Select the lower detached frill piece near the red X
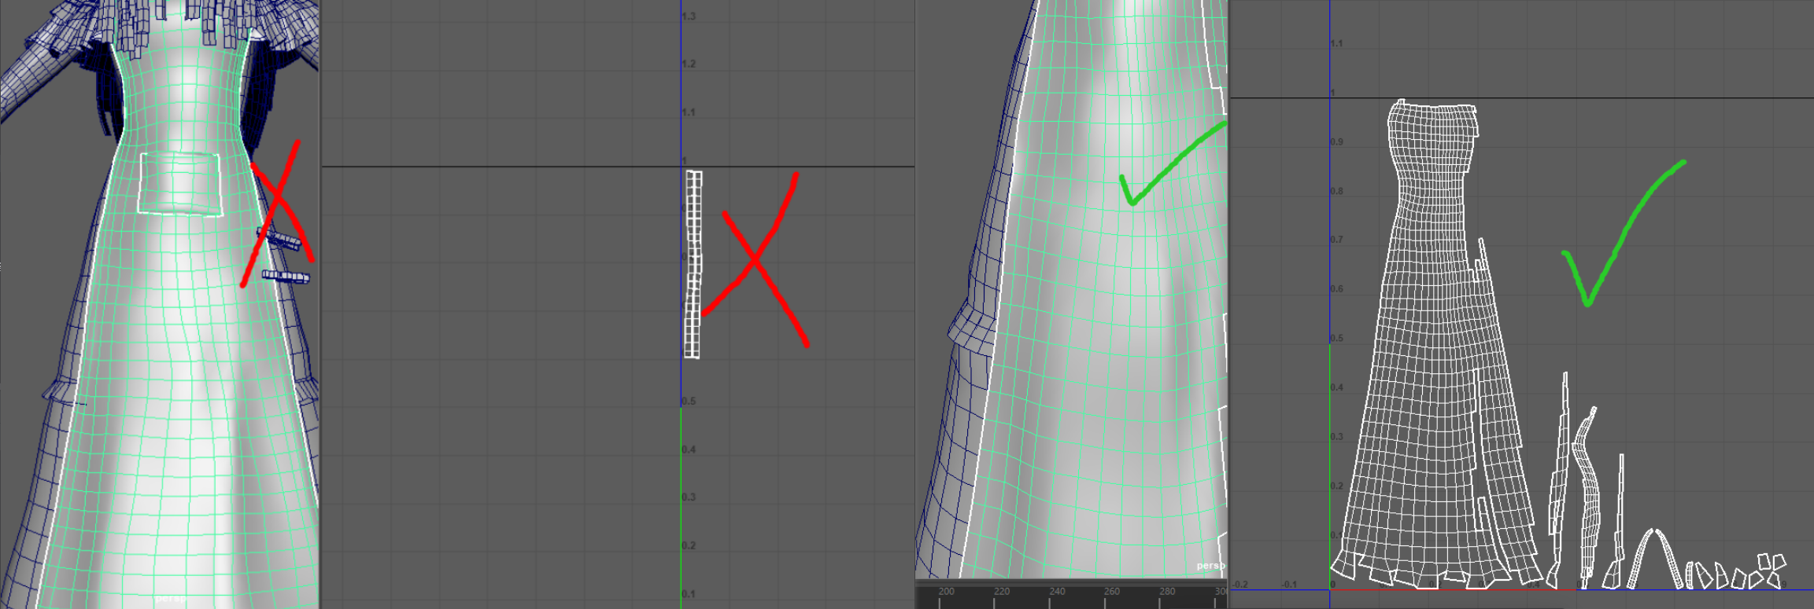Viewport: 1814px width, 609px height. [x=286, y=277]
